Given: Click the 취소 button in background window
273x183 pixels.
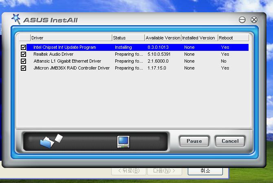Looking at the screenshot, I should [x=205, y=171].
